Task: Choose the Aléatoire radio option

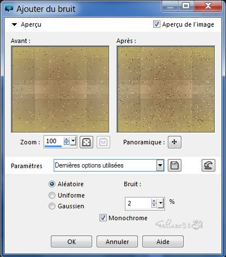Action: 52,184
